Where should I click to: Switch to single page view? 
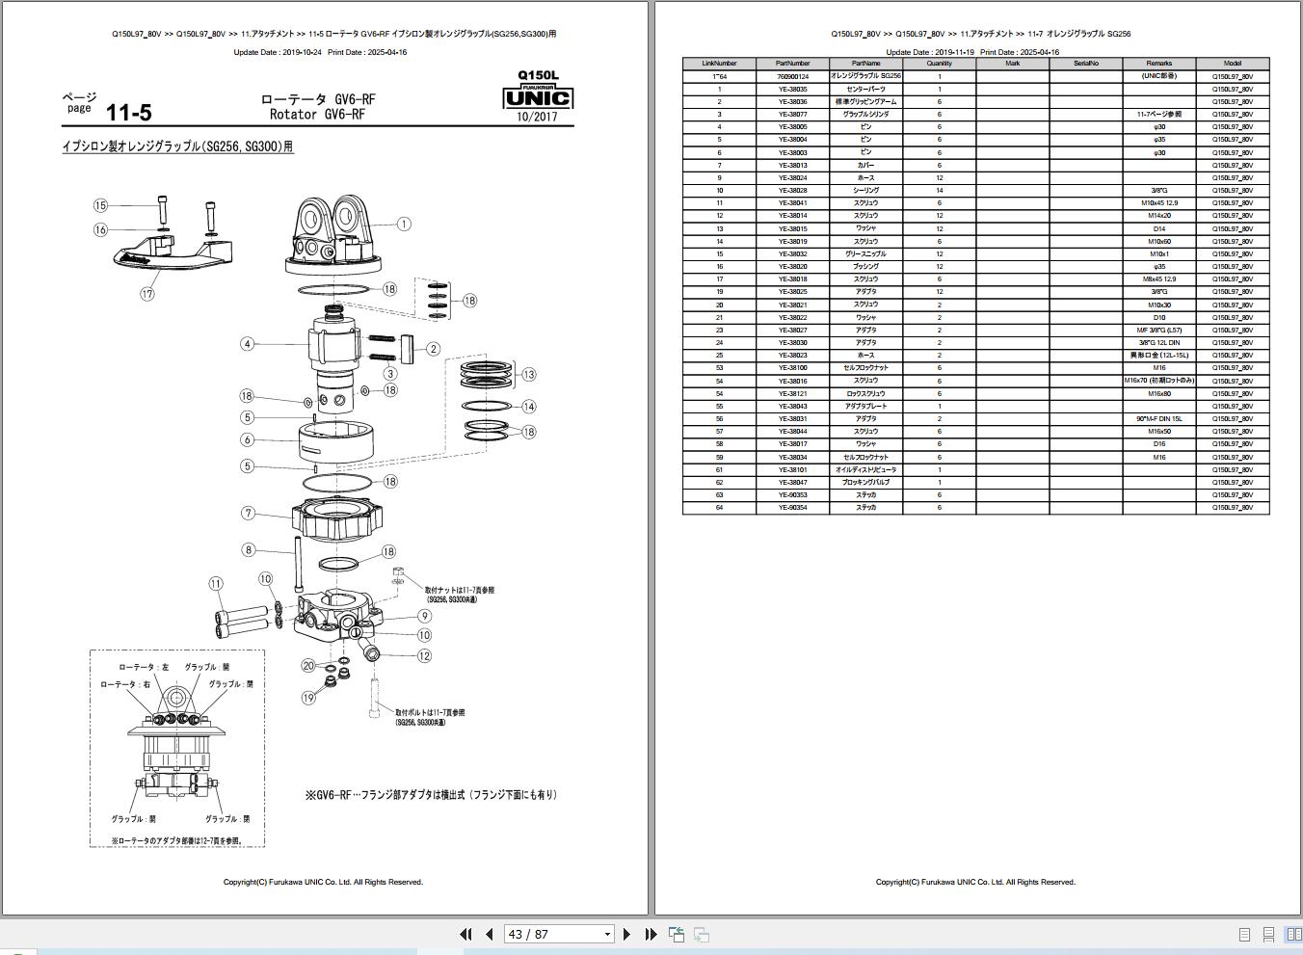pyautogui.click(x=1244, y=935)
